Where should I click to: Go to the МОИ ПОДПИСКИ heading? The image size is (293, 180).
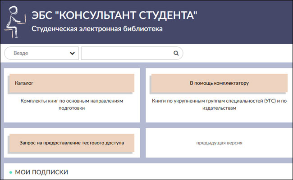pyautogui.click(x=41, y=172)
